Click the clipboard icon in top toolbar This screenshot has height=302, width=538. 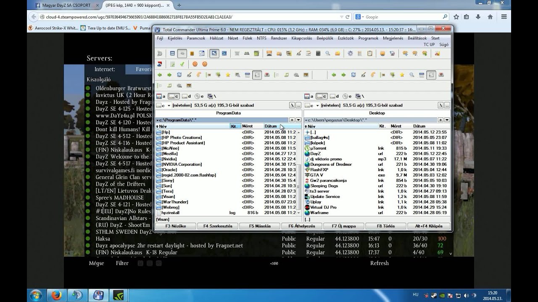coord(370,54)
